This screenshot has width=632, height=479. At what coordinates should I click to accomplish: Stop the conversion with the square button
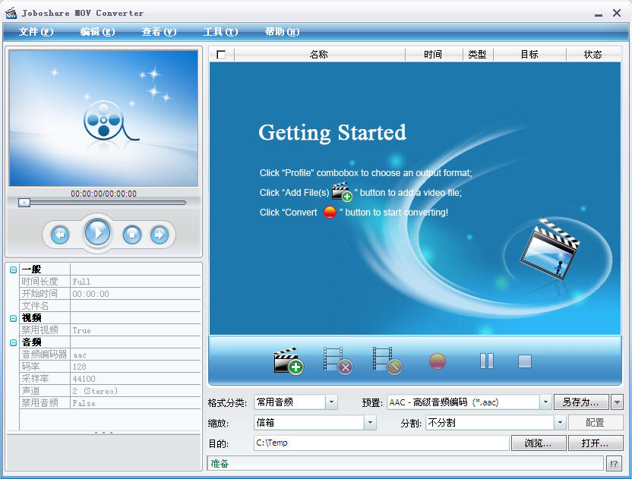point(525,361)
